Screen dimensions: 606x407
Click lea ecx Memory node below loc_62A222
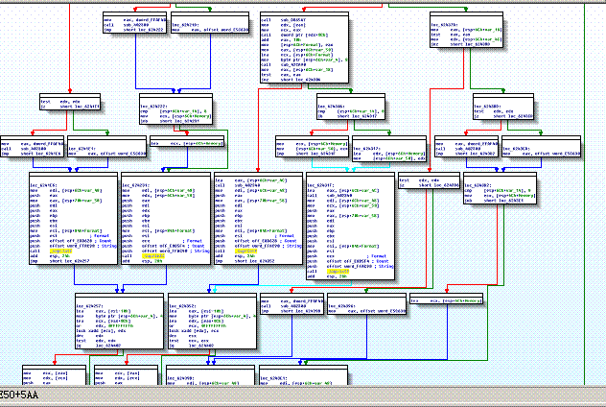(187, 141)
